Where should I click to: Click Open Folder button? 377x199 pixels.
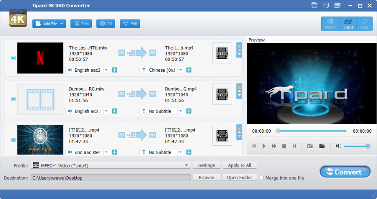(240, 178)
